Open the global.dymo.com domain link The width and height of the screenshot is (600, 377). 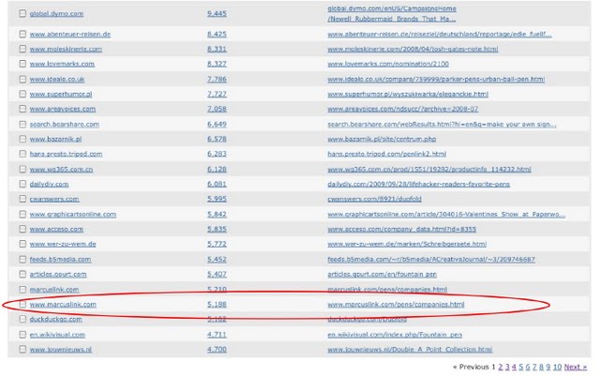pyautogui.click(x=56, y=13)
